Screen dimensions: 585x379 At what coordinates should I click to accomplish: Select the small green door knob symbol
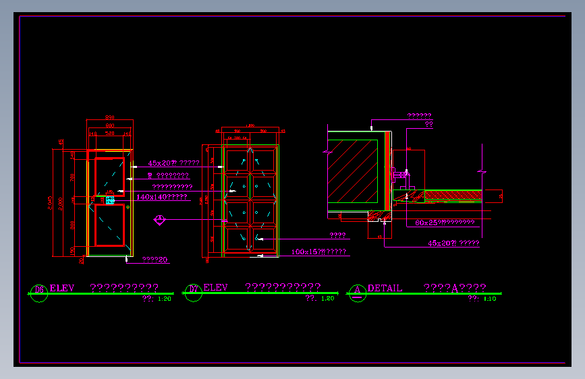pos(128,207)
